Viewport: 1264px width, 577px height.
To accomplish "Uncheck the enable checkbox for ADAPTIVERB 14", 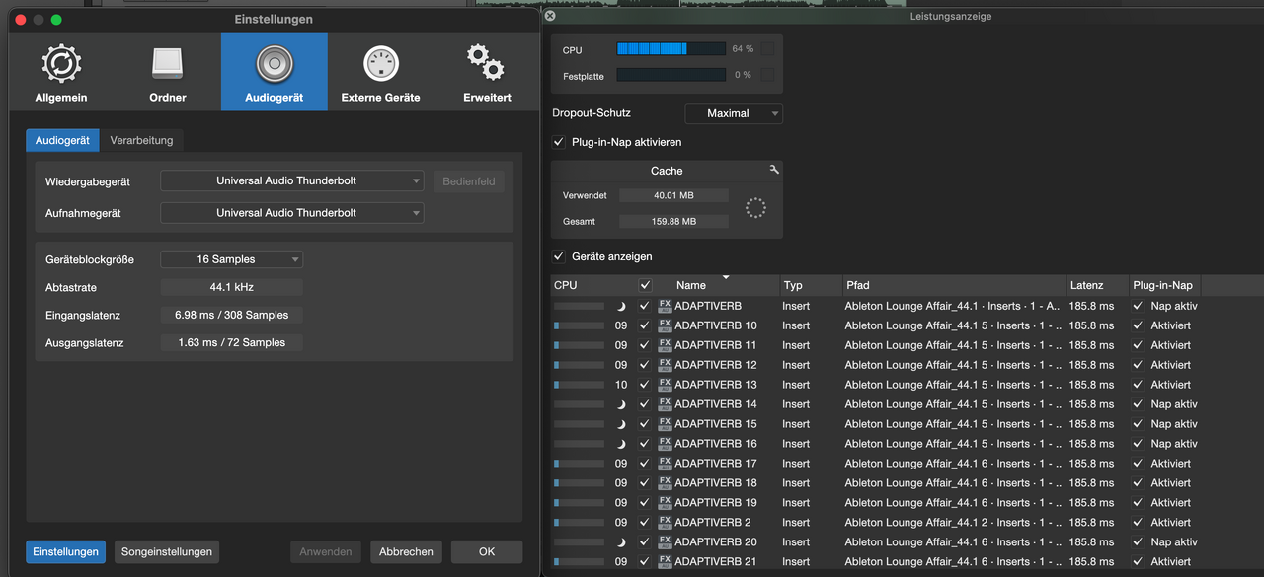I will click(645, 404).
